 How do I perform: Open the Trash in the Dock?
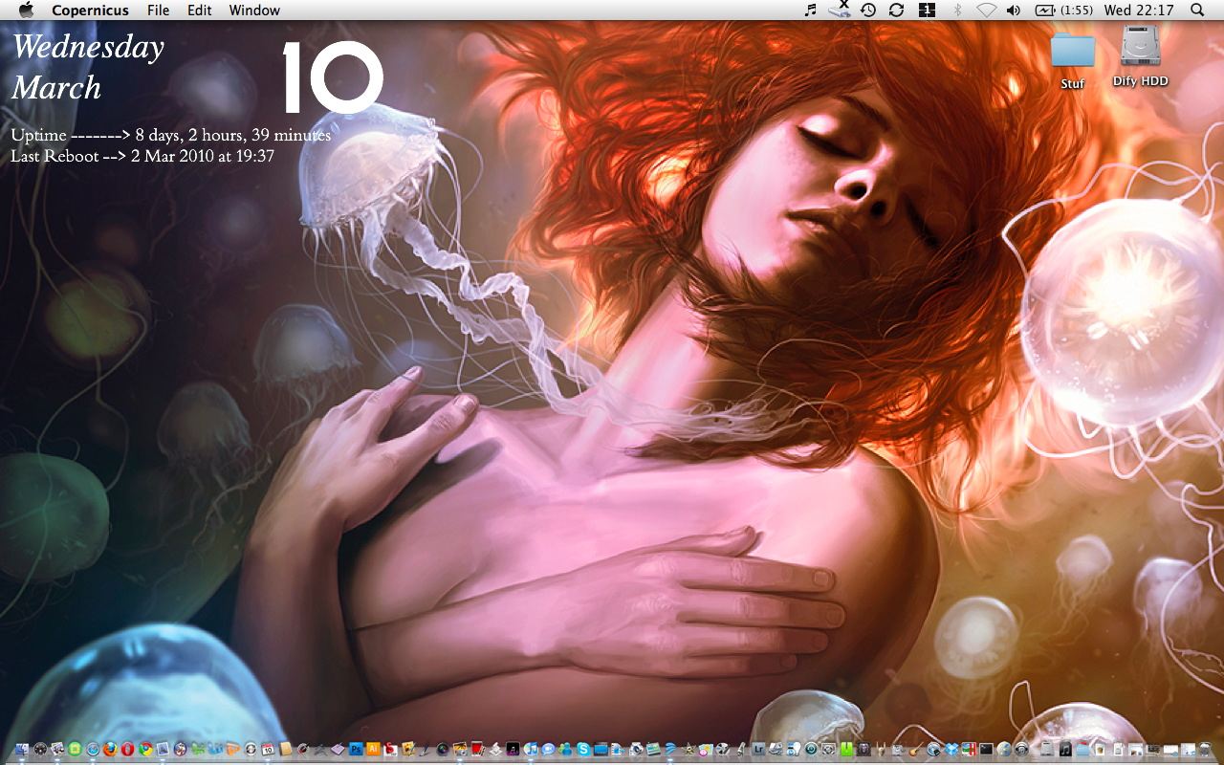(x=1205, y=749)
